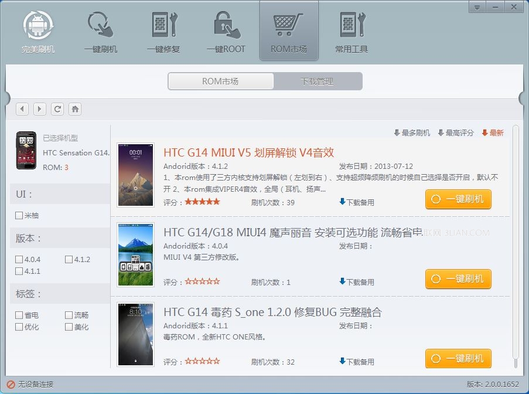
Task: Open the HTC G14 MIUI V5 划屏解锁 title
Action: point(248,152)
